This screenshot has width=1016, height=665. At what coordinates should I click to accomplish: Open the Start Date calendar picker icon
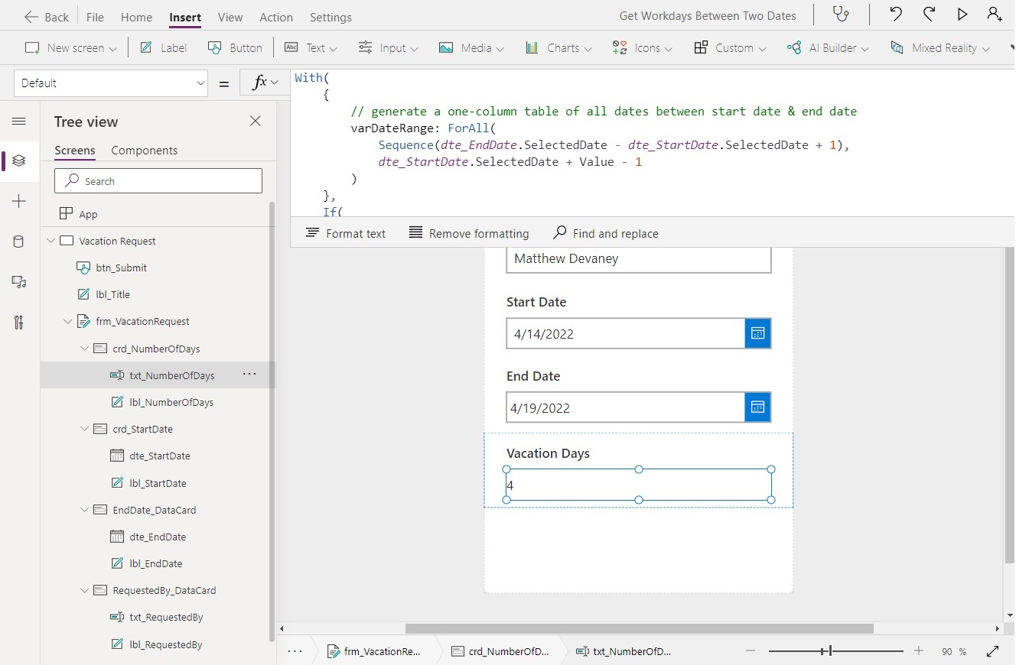[757, 333]
